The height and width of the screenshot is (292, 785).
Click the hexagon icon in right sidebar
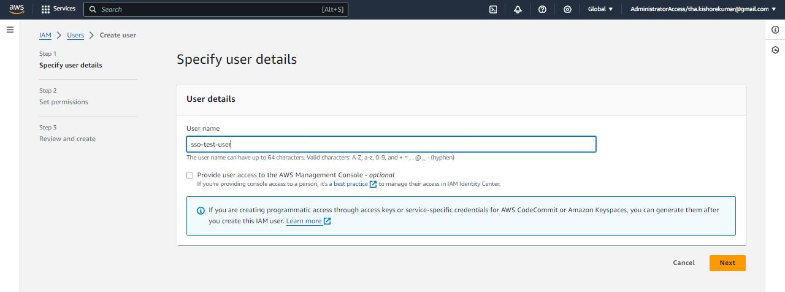tap(775, 50)
